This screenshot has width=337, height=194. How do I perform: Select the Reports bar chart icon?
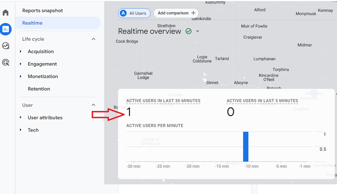click(5, 29)
